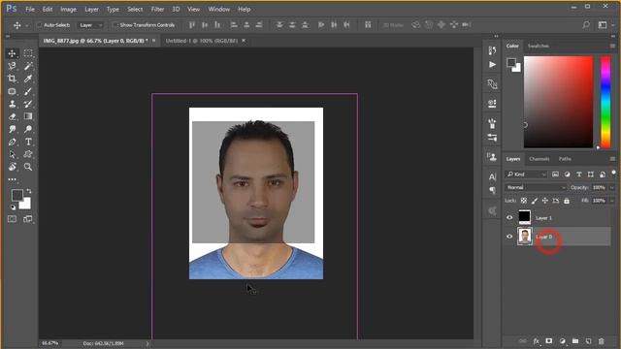
Task: Select the Move tool in toolbox
Action: click(x=12, y=53)
